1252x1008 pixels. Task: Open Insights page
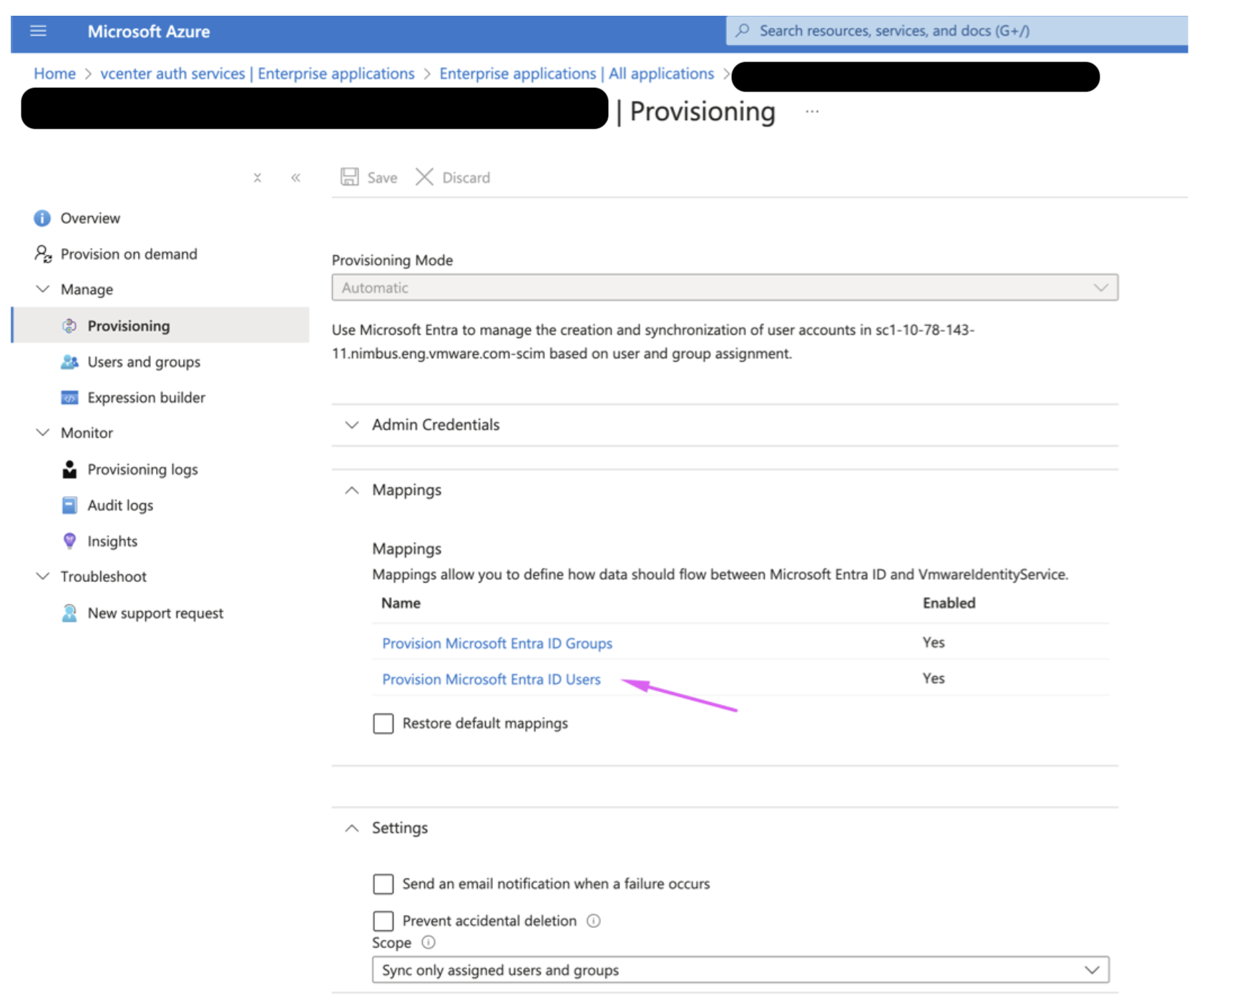tap(112, 541)
